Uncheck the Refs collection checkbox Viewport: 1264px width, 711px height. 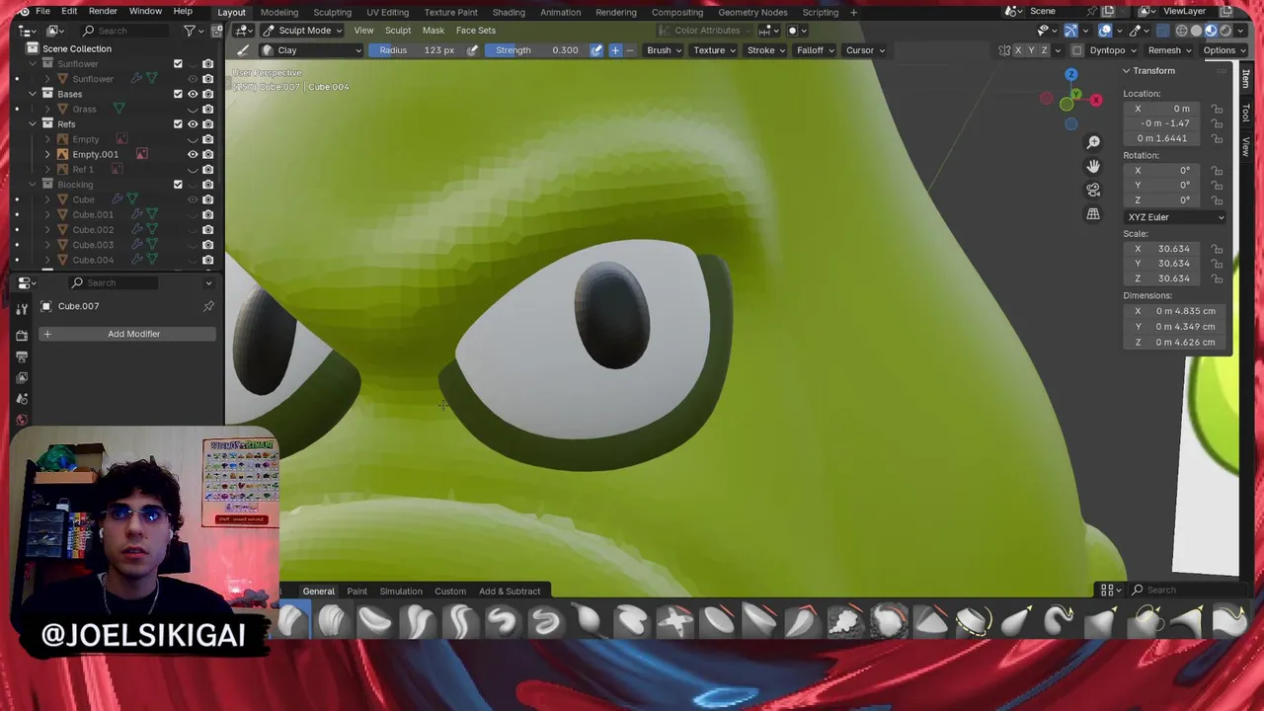pos(178,124)
